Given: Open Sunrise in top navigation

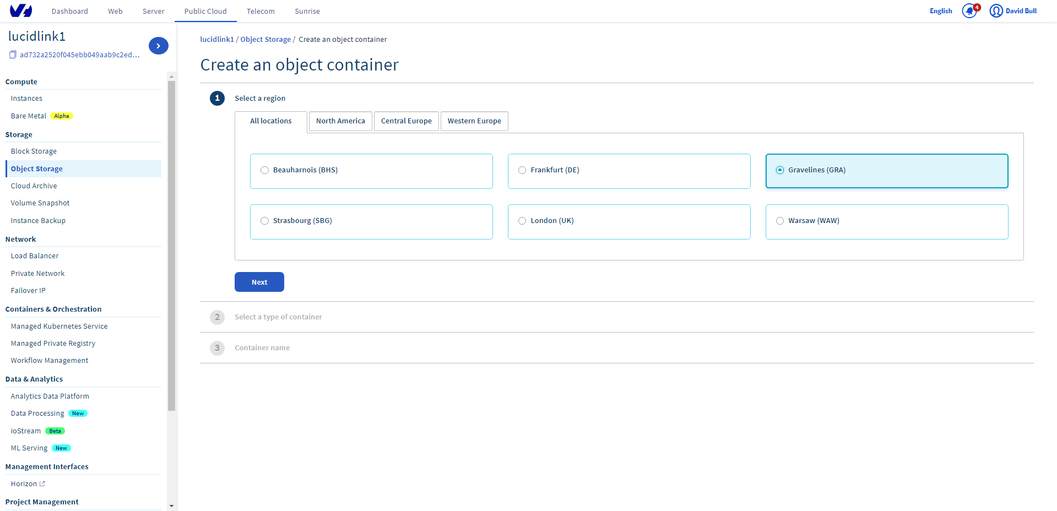Looking at the screenshot, I should [307, 11].
